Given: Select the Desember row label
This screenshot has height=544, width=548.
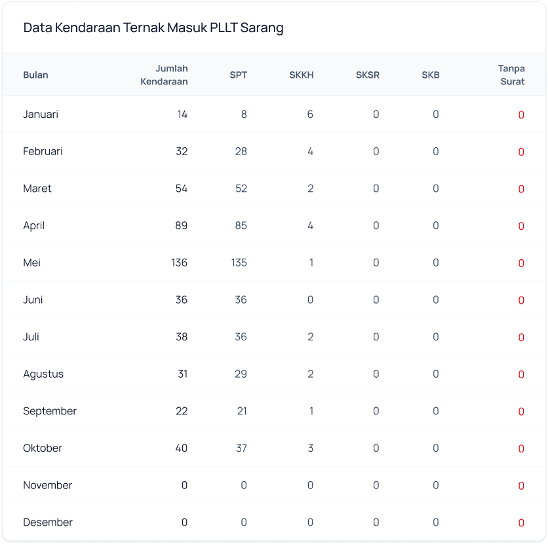Looking at the screenshot, I should point(48,522).
